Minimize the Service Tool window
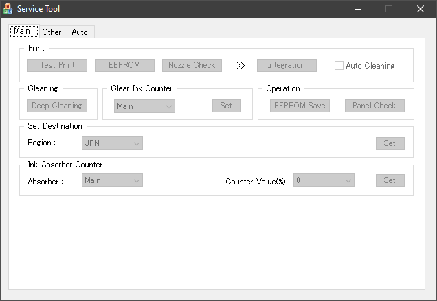This screenshot has height=301, width=437. 357,9
